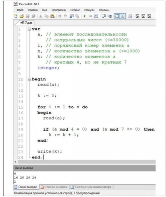Image resolution: width=166 pixels, height=197 pixels.
Task: Collapse the var section fold marker
Action: [x=29, y=29]
